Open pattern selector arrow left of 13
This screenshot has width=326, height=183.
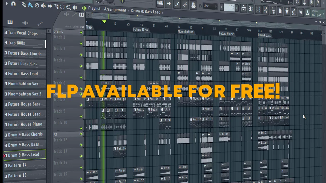(222, 7)
